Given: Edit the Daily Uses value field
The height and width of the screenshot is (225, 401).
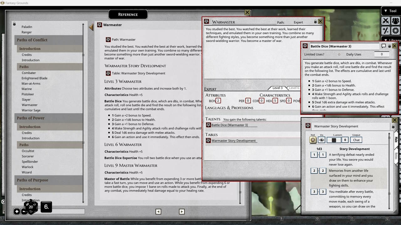Looking at the screenshot, I should click(382, 54).
